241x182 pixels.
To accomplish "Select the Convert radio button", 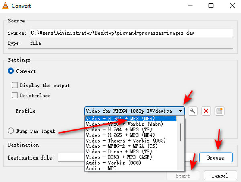I will [x=11, y=71].
